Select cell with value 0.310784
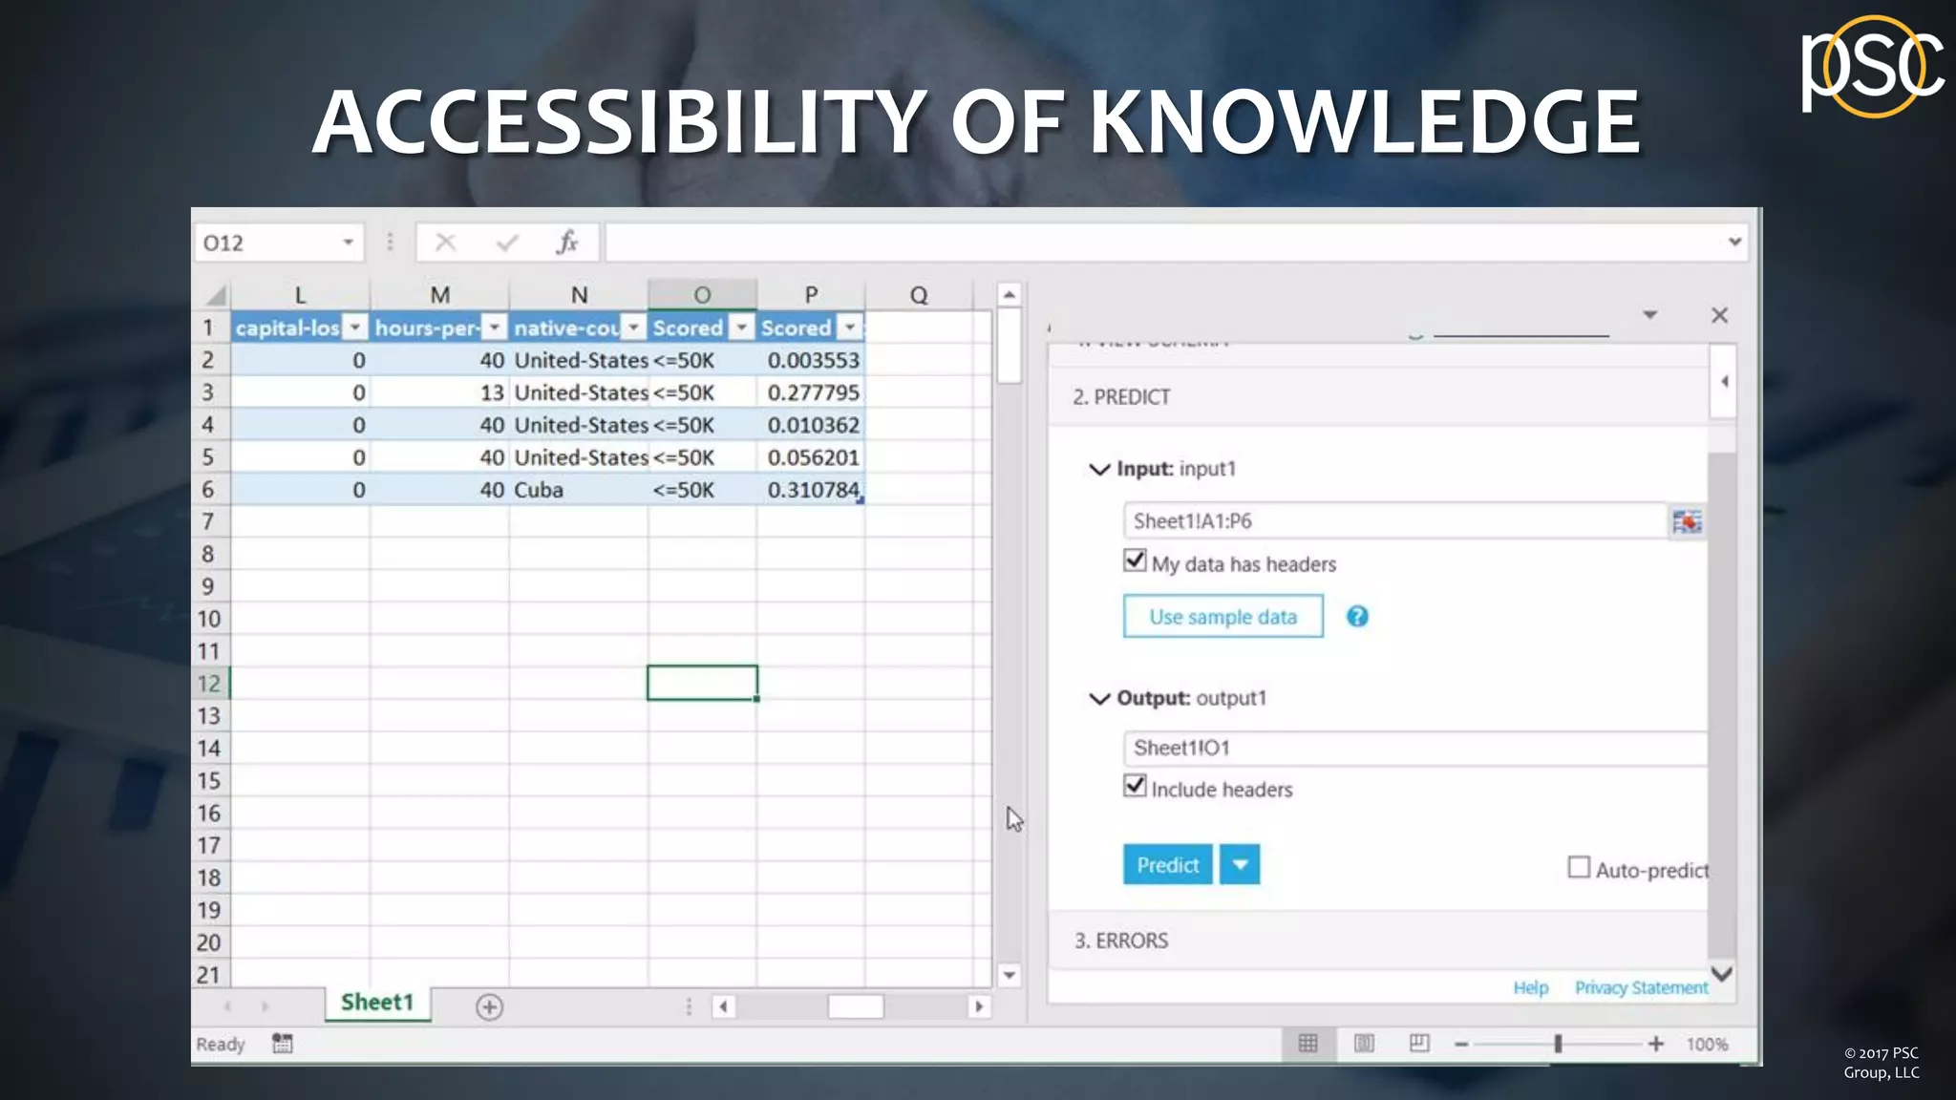 click(811, 490)
